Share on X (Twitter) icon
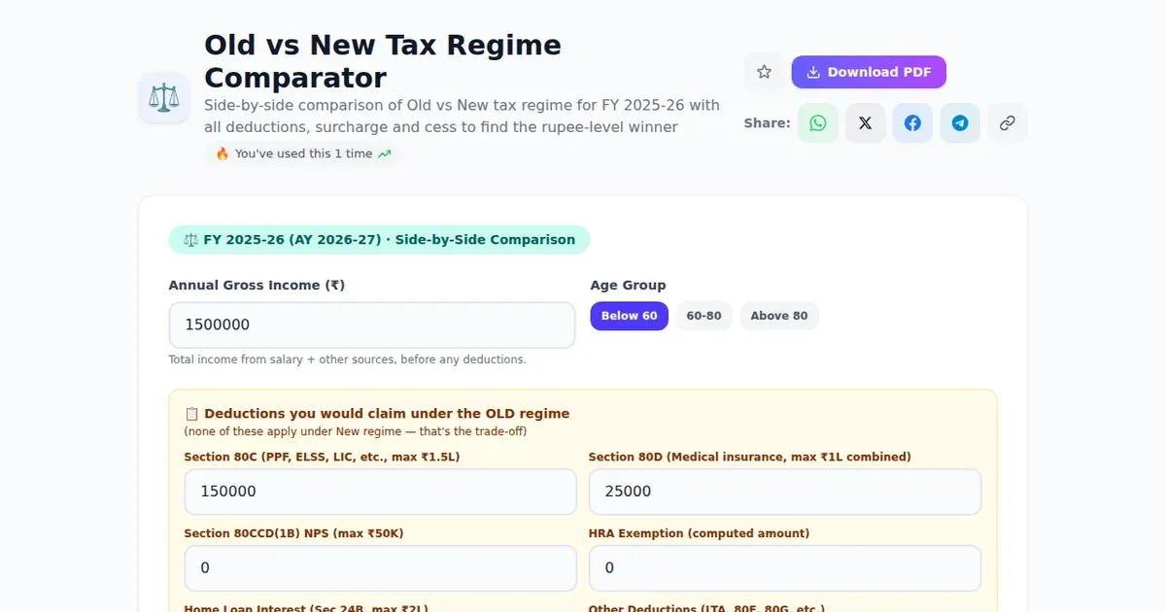This screenshot has width=1166, height=612. coord(865,123)
